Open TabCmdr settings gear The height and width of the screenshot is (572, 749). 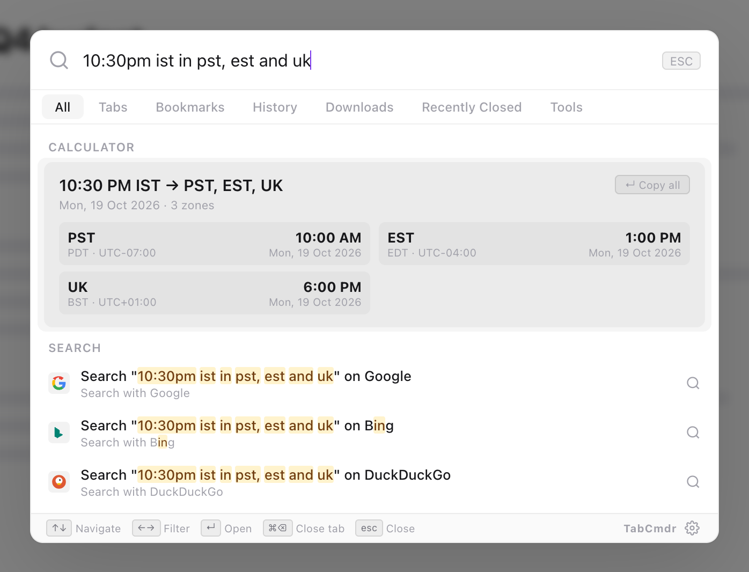[x=692, y=528]
